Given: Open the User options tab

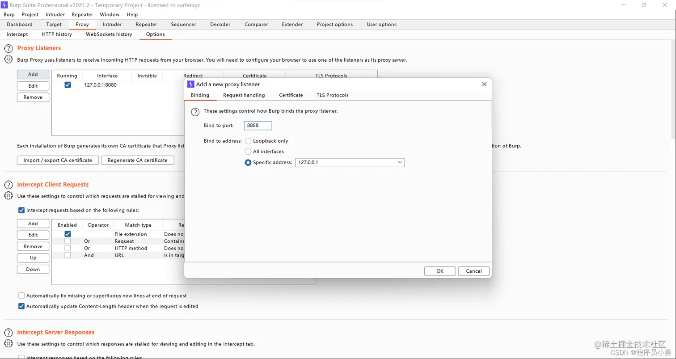Looking at the screenshot, I should click(x=382, y=25).
